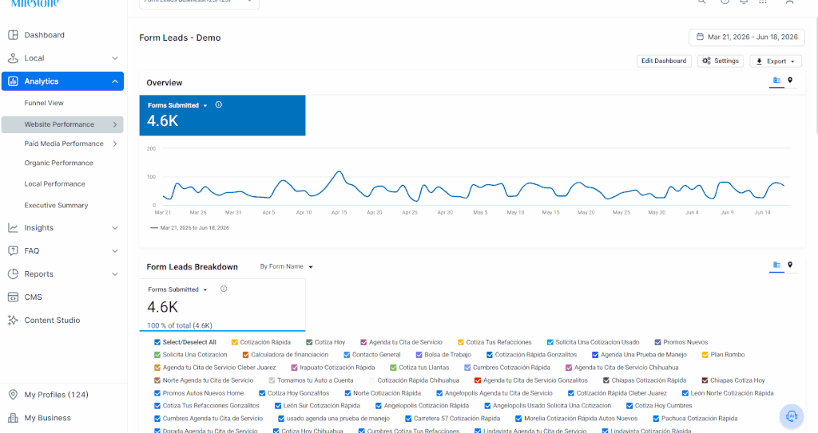Click info icon on blue Forms Submitted card

(x=219, y=104)
